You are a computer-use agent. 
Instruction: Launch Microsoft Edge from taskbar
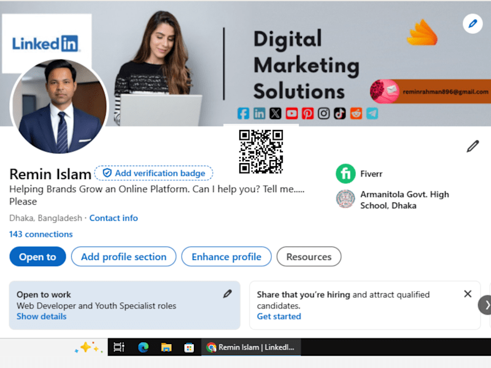pyautogui.click(x=143, y=347)
